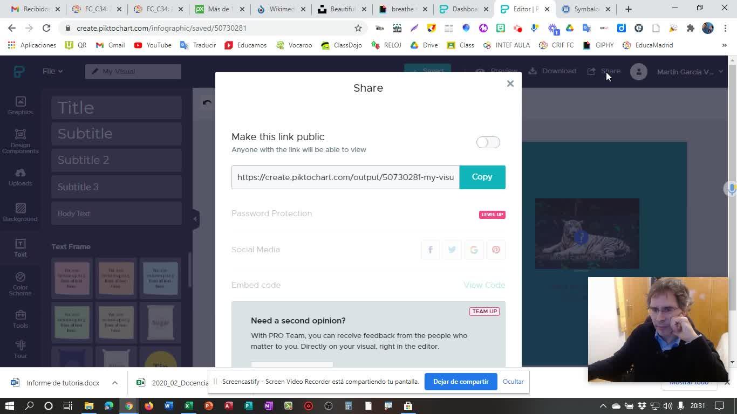737x414 pixels.
Task: Select the blue text frame thumbnail
Action: pos(160,278)
